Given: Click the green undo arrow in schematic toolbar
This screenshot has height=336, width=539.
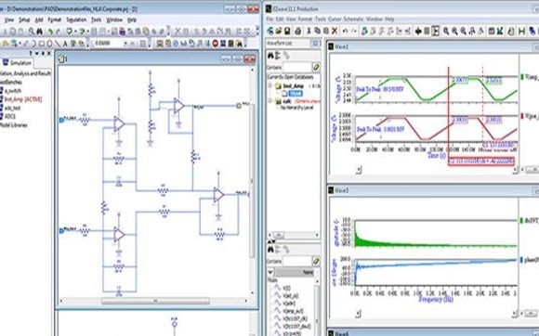Looking at the screenshot, I should tap(50, 32).
